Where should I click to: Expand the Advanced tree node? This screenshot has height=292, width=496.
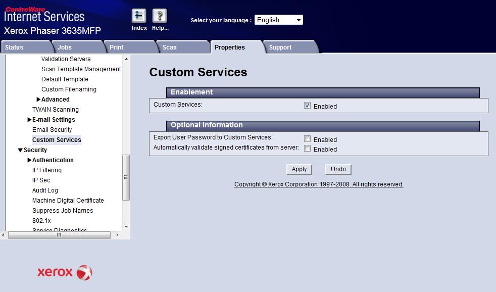[38, 100]
